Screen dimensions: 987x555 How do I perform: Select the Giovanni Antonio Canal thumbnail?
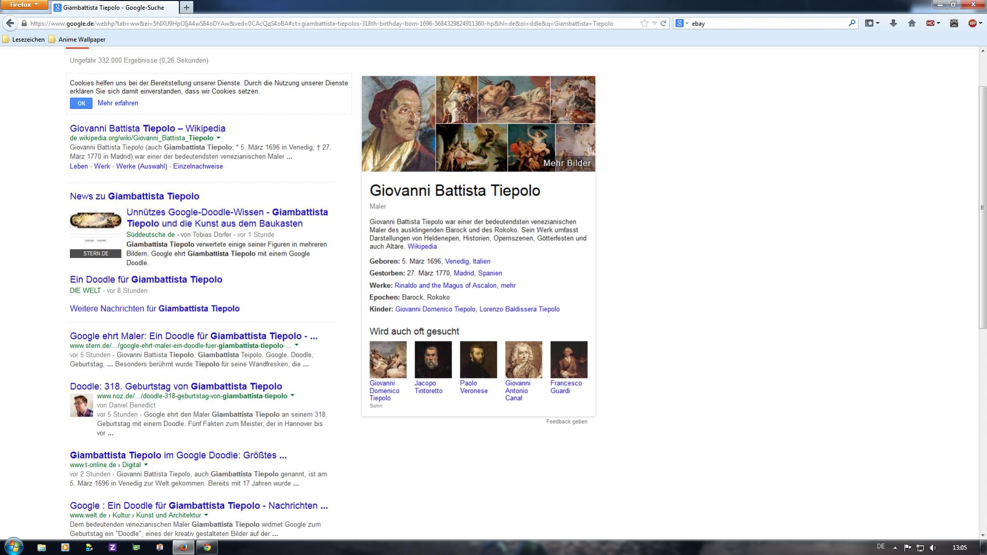(x=524, y=360)
